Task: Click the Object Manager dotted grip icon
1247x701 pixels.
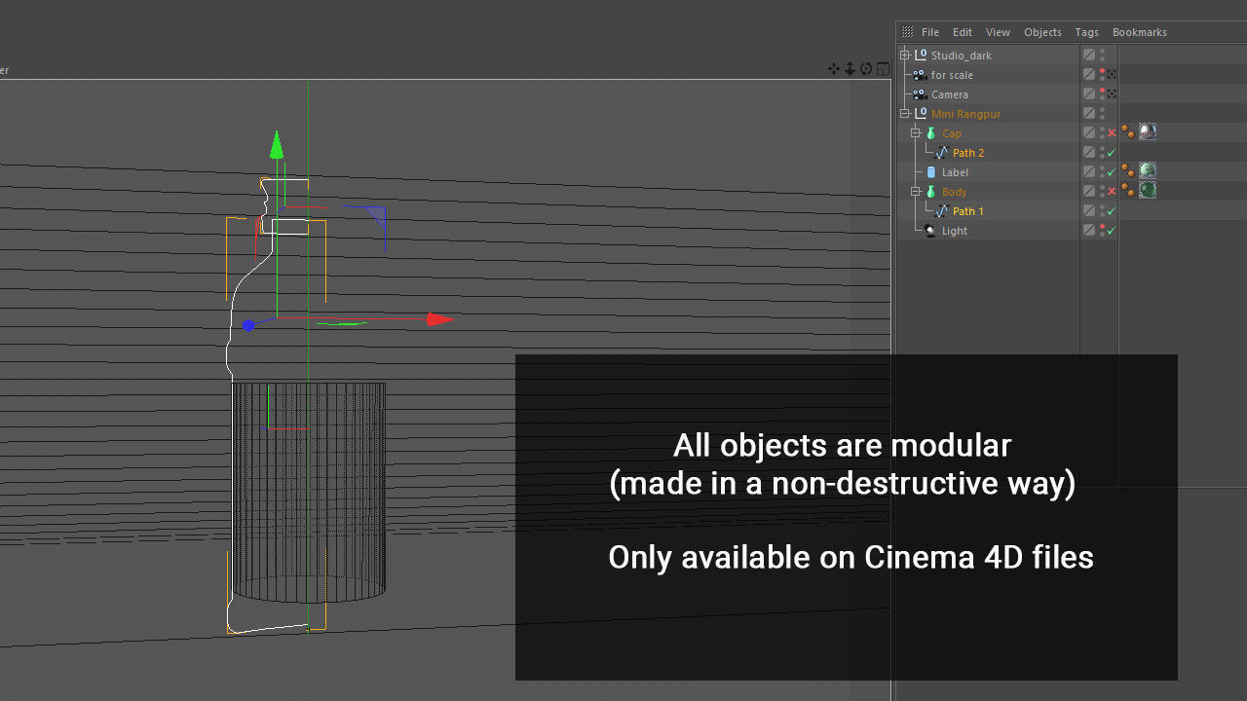Action: click(x=907, y=32)
